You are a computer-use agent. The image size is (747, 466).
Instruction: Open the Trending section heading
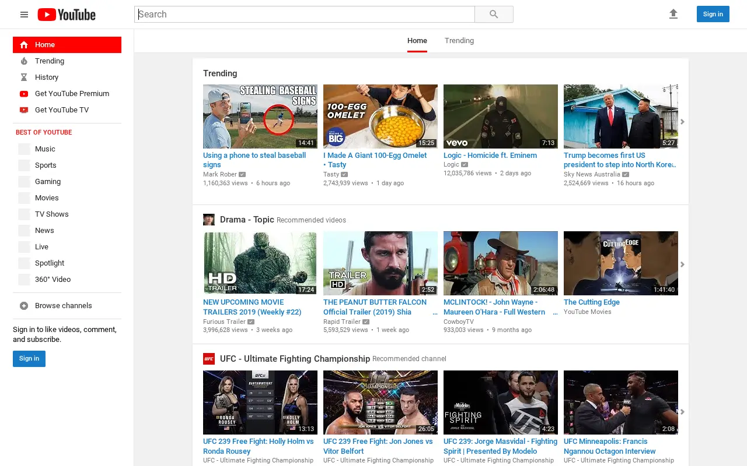click(220, 73)
